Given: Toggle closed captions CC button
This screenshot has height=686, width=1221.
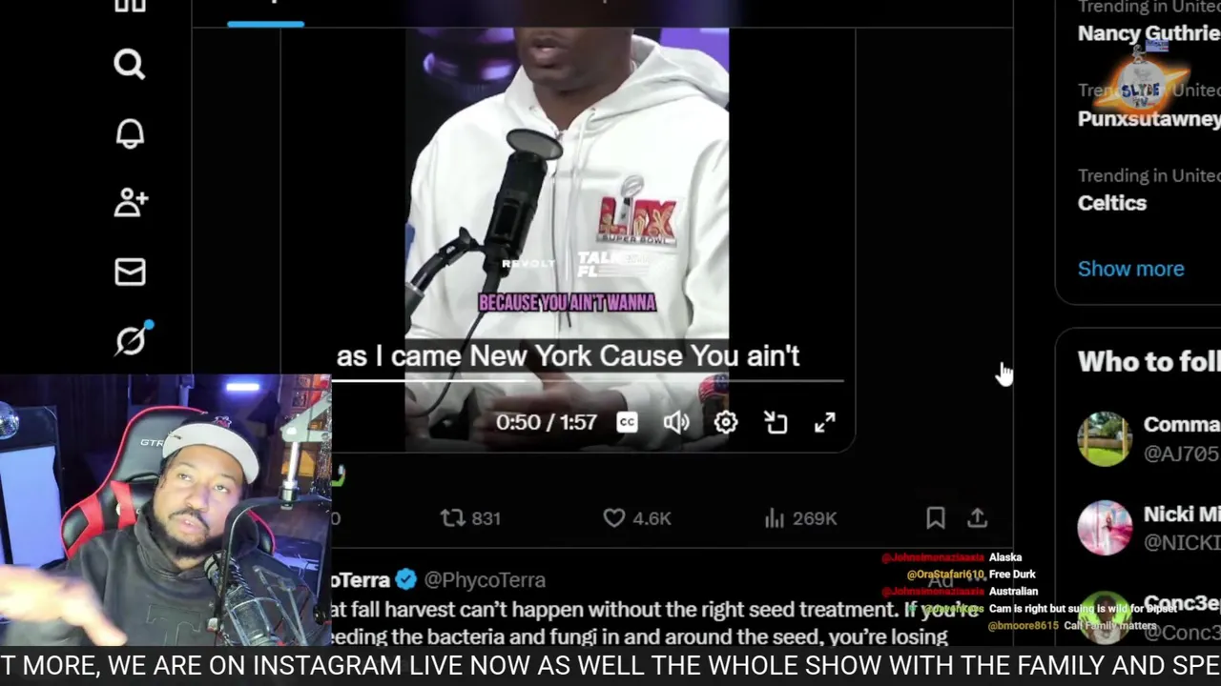Looking at the screenshot, I should click(627, 422).
